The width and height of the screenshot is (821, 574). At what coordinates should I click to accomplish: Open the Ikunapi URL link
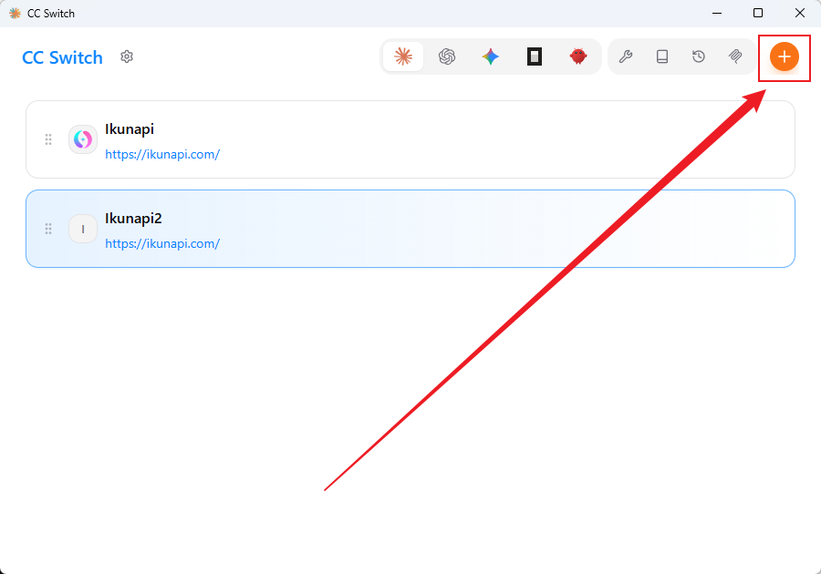click(162, 155)
